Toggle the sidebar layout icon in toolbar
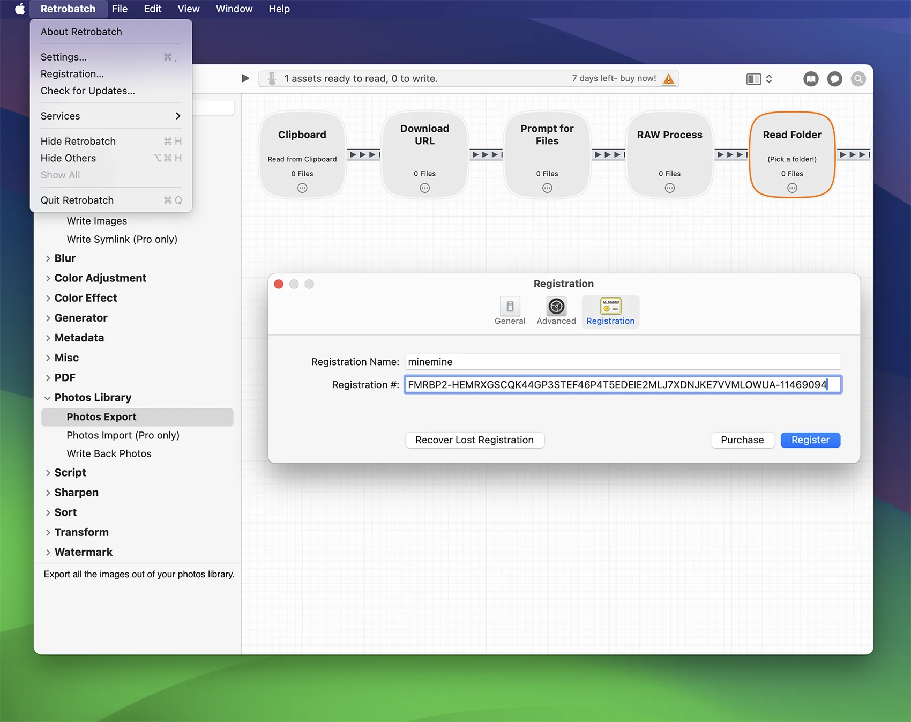The height and width of the screenshot is (722, 911). click(753, 79)
